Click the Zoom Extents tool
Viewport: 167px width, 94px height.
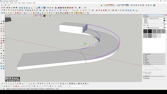click(1, 58)
